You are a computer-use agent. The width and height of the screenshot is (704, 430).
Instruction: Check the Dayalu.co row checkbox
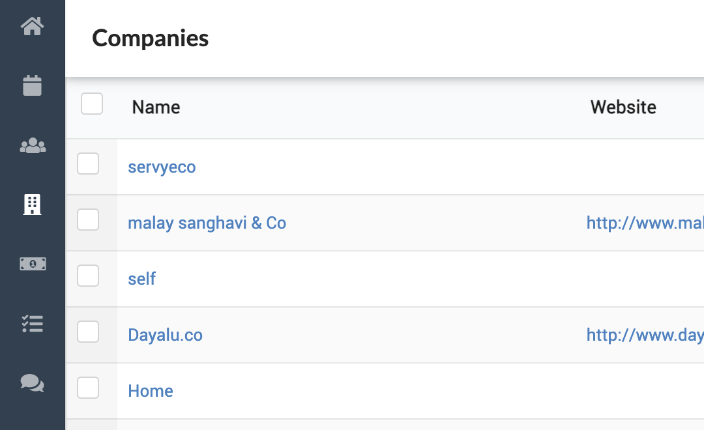88,332
